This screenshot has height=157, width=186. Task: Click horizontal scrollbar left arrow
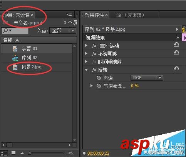3,145
